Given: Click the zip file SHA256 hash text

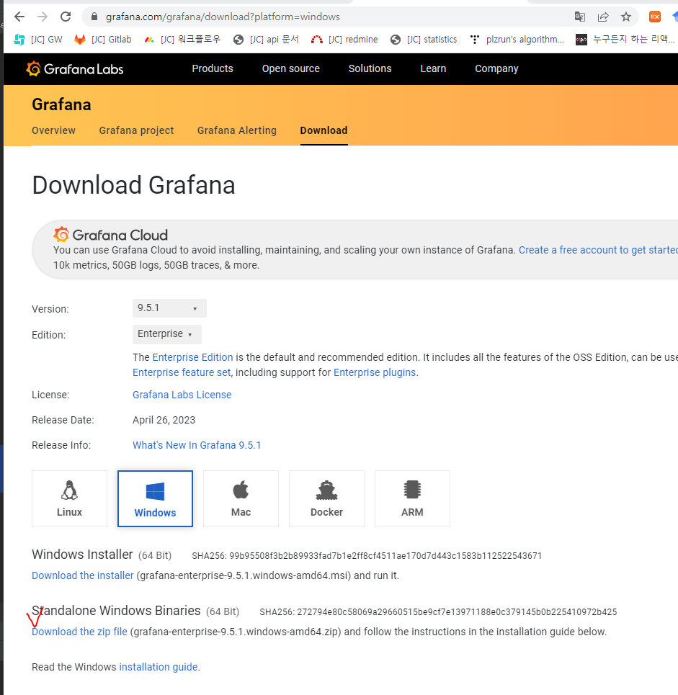Looking at the screenshot, I should [438, 612].
